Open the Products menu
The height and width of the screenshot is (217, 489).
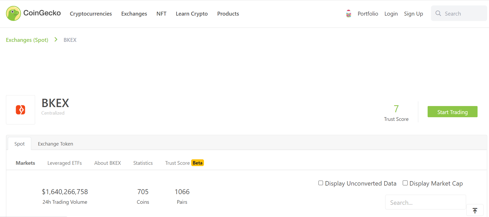click(228, 14)
